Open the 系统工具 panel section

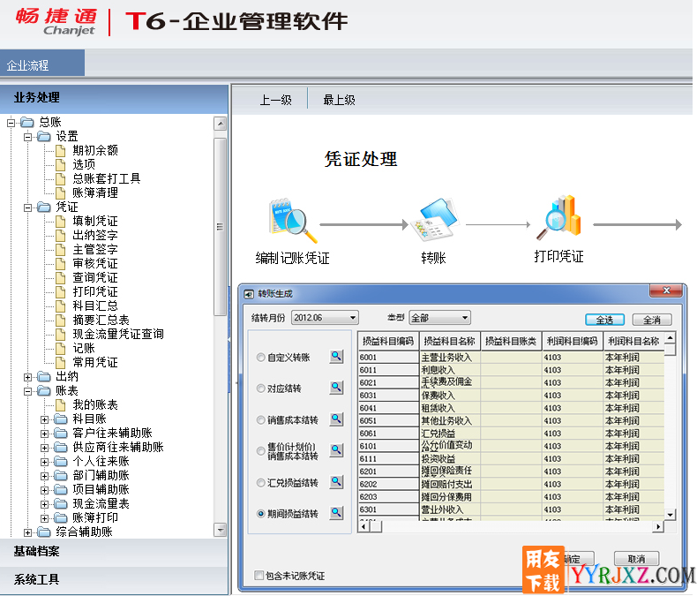(x=114, y=580)
